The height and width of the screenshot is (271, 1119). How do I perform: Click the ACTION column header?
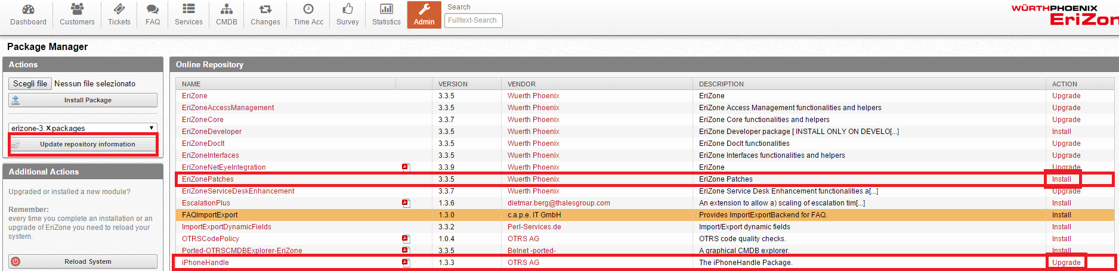1065,84
